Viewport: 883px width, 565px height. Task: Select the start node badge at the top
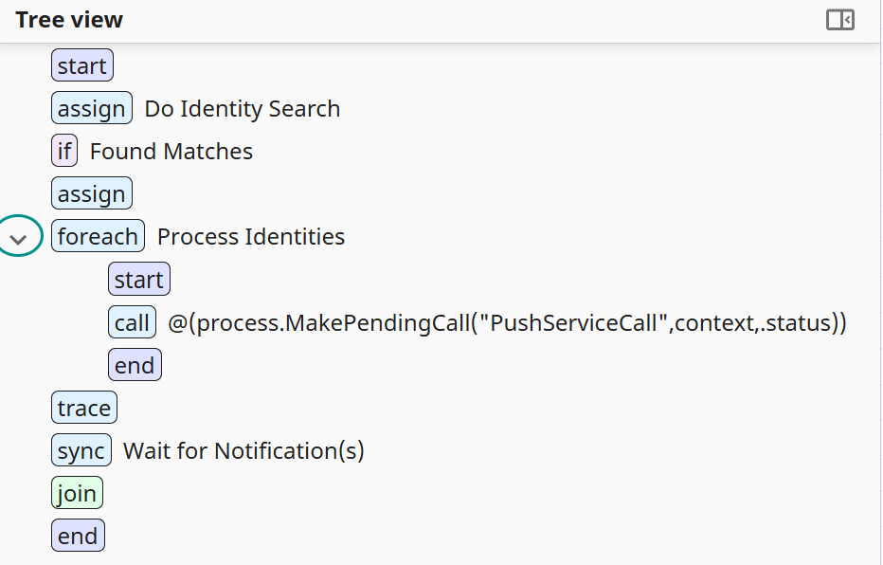click(81, 64)
